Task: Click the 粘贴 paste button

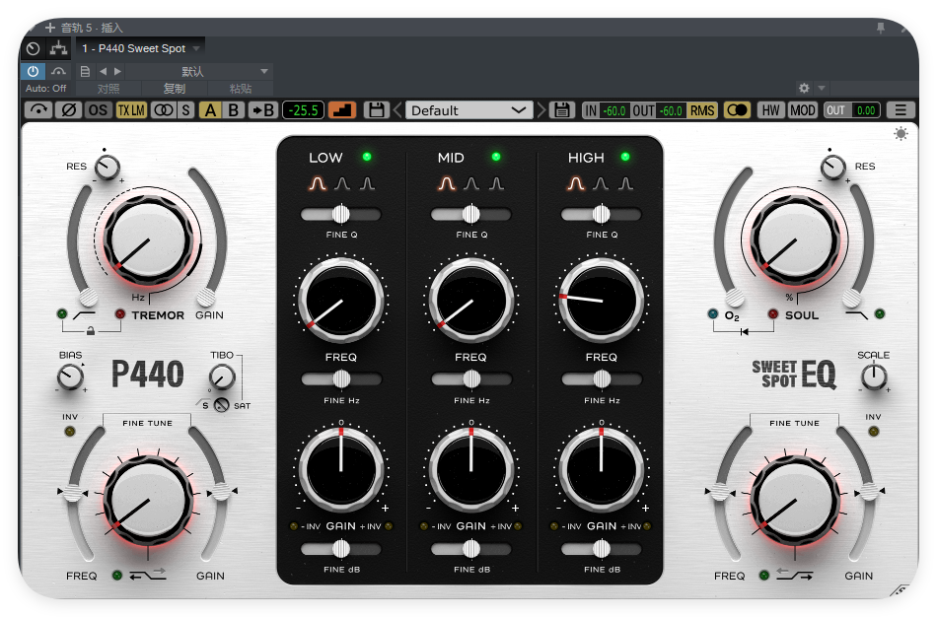Action: pyautogui.click(x=241, y=89)
